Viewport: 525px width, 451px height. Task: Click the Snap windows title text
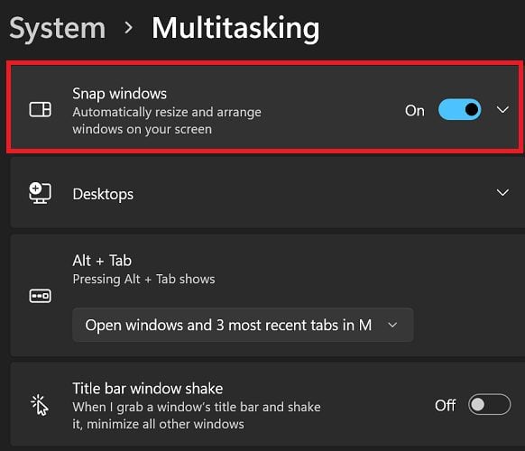pos(120,94)
